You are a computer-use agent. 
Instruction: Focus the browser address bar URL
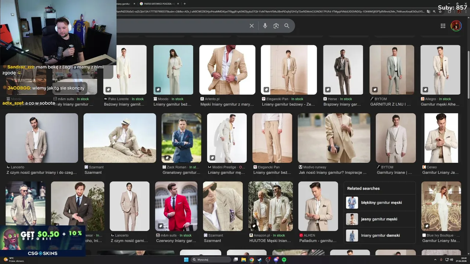click(x=270, y=12)
